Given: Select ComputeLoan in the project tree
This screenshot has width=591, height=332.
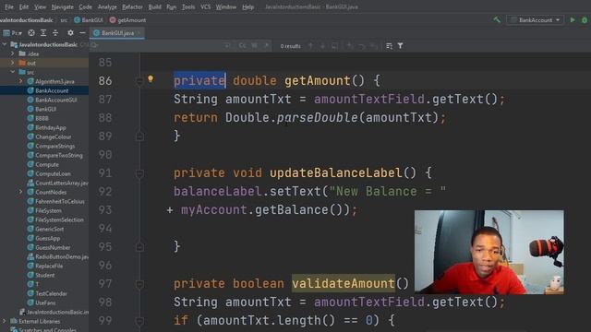Looking at the screenshot, I should 53,173.
